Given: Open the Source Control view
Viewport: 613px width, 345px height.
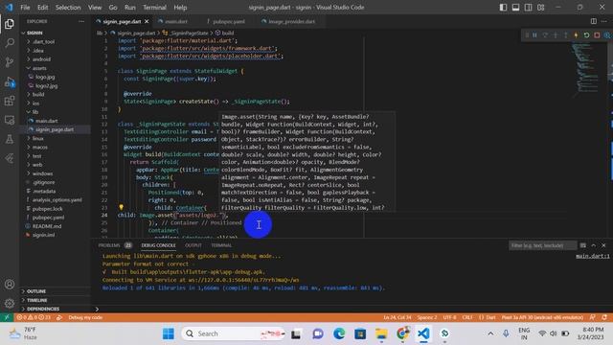Looking at the screenshot, I should pyautogui.click(x=10, y=62).
